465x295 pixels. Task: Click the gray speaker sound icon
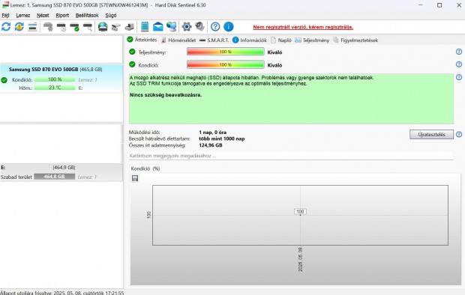point(200,27)
